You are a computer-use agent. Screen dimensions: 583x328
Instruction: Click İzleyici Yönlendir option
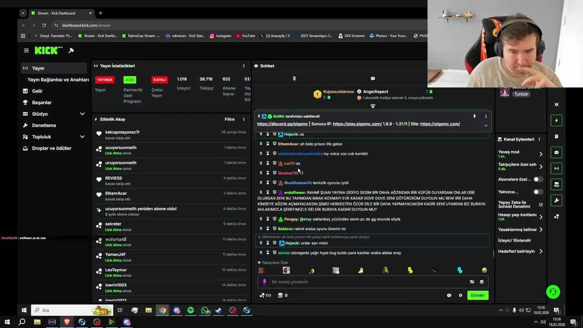(515, 241)
